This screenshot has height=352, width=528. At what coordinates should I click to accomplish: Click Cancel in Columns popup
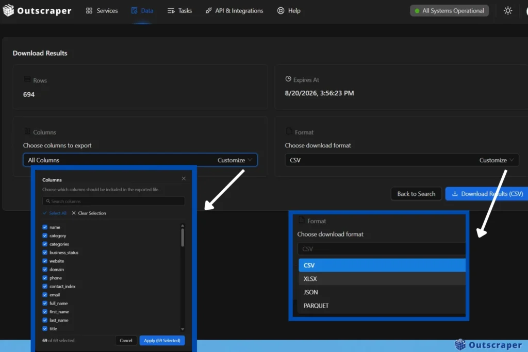coord(126,340)
